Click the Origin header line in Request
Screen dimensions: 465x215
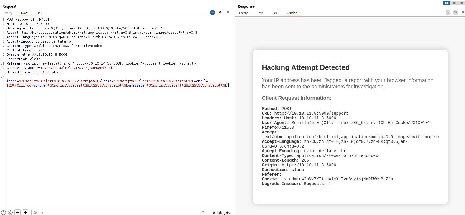coord(37,55)
